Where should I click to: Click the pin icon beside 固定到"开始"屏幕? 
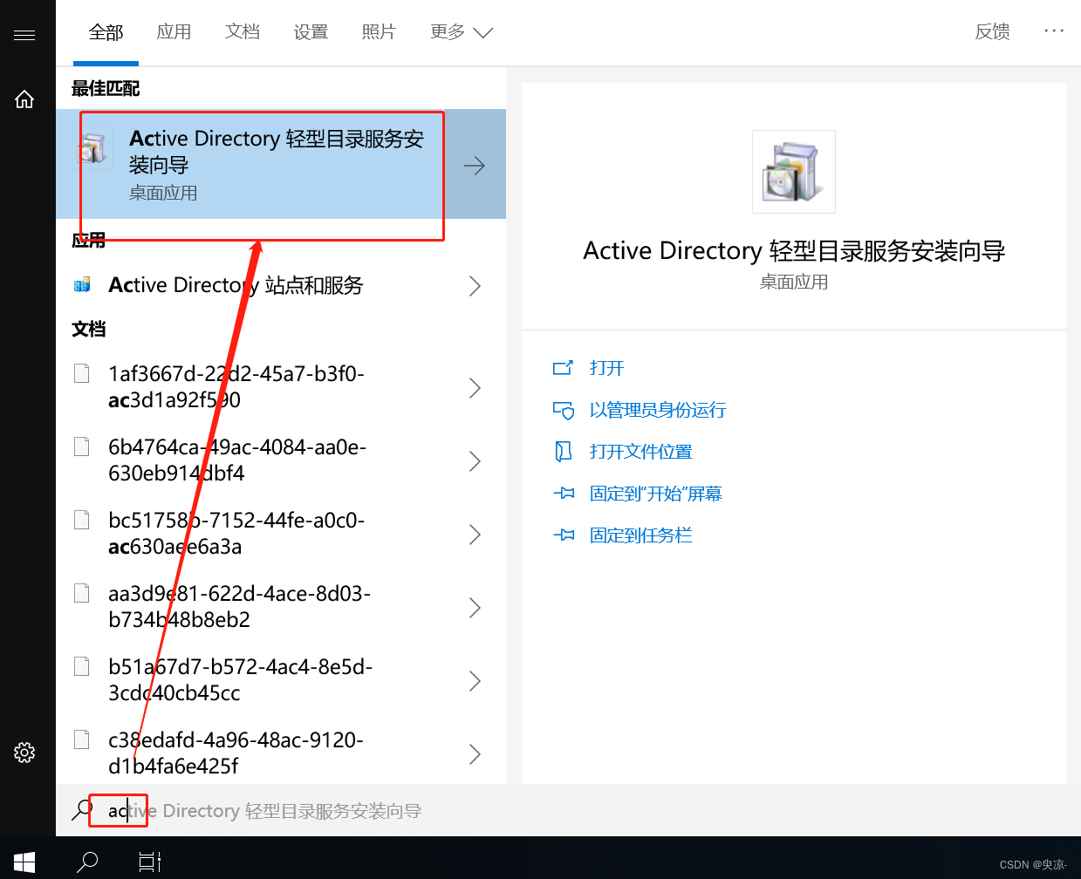564,494
